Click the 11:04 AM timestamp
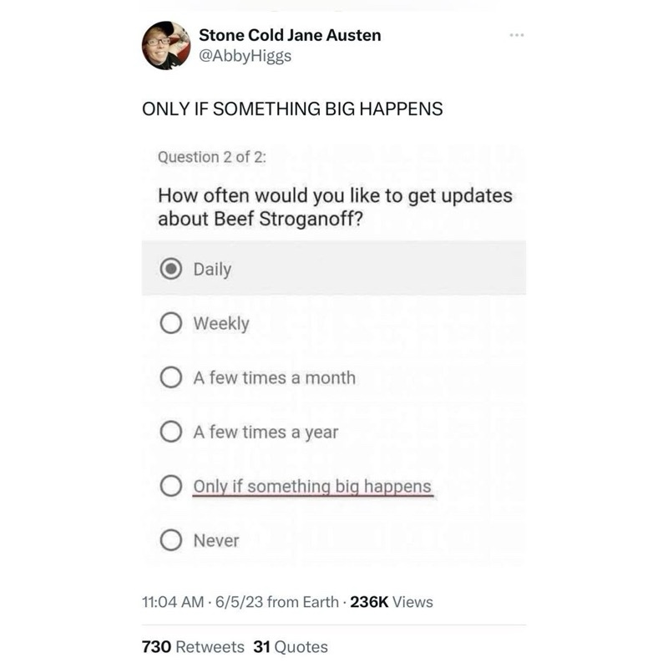 coord(174,602)
